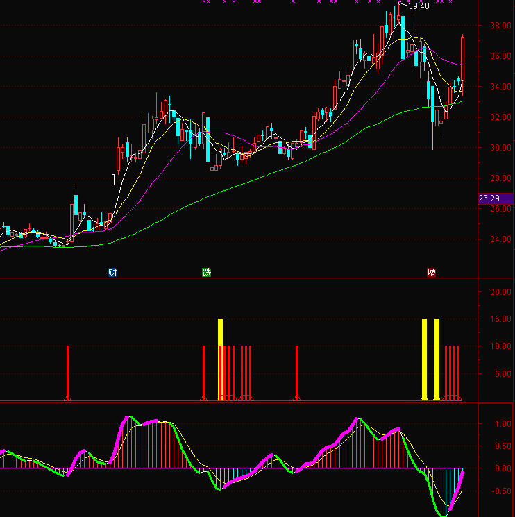This screenshot has height=517, width=515.
Task: Select the 34.00 price axis label
Action: [x=500, y=87]
